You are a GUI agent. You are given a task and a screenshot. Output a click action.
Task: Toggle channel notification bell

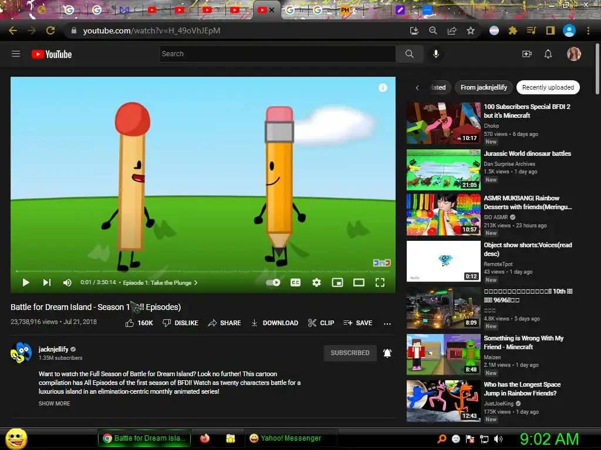[x=387, y=353]
